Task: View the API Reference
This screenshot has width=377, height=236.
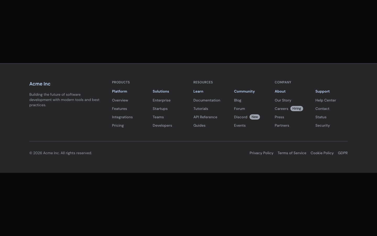Action: coord(205,117)
